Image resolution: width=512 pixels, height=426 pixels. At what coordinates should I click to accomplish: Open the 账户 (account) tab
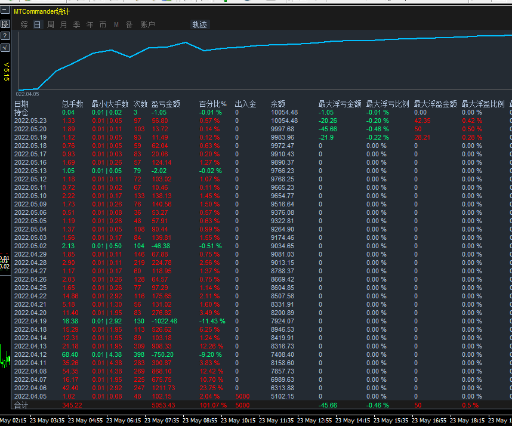click(147, 24)
